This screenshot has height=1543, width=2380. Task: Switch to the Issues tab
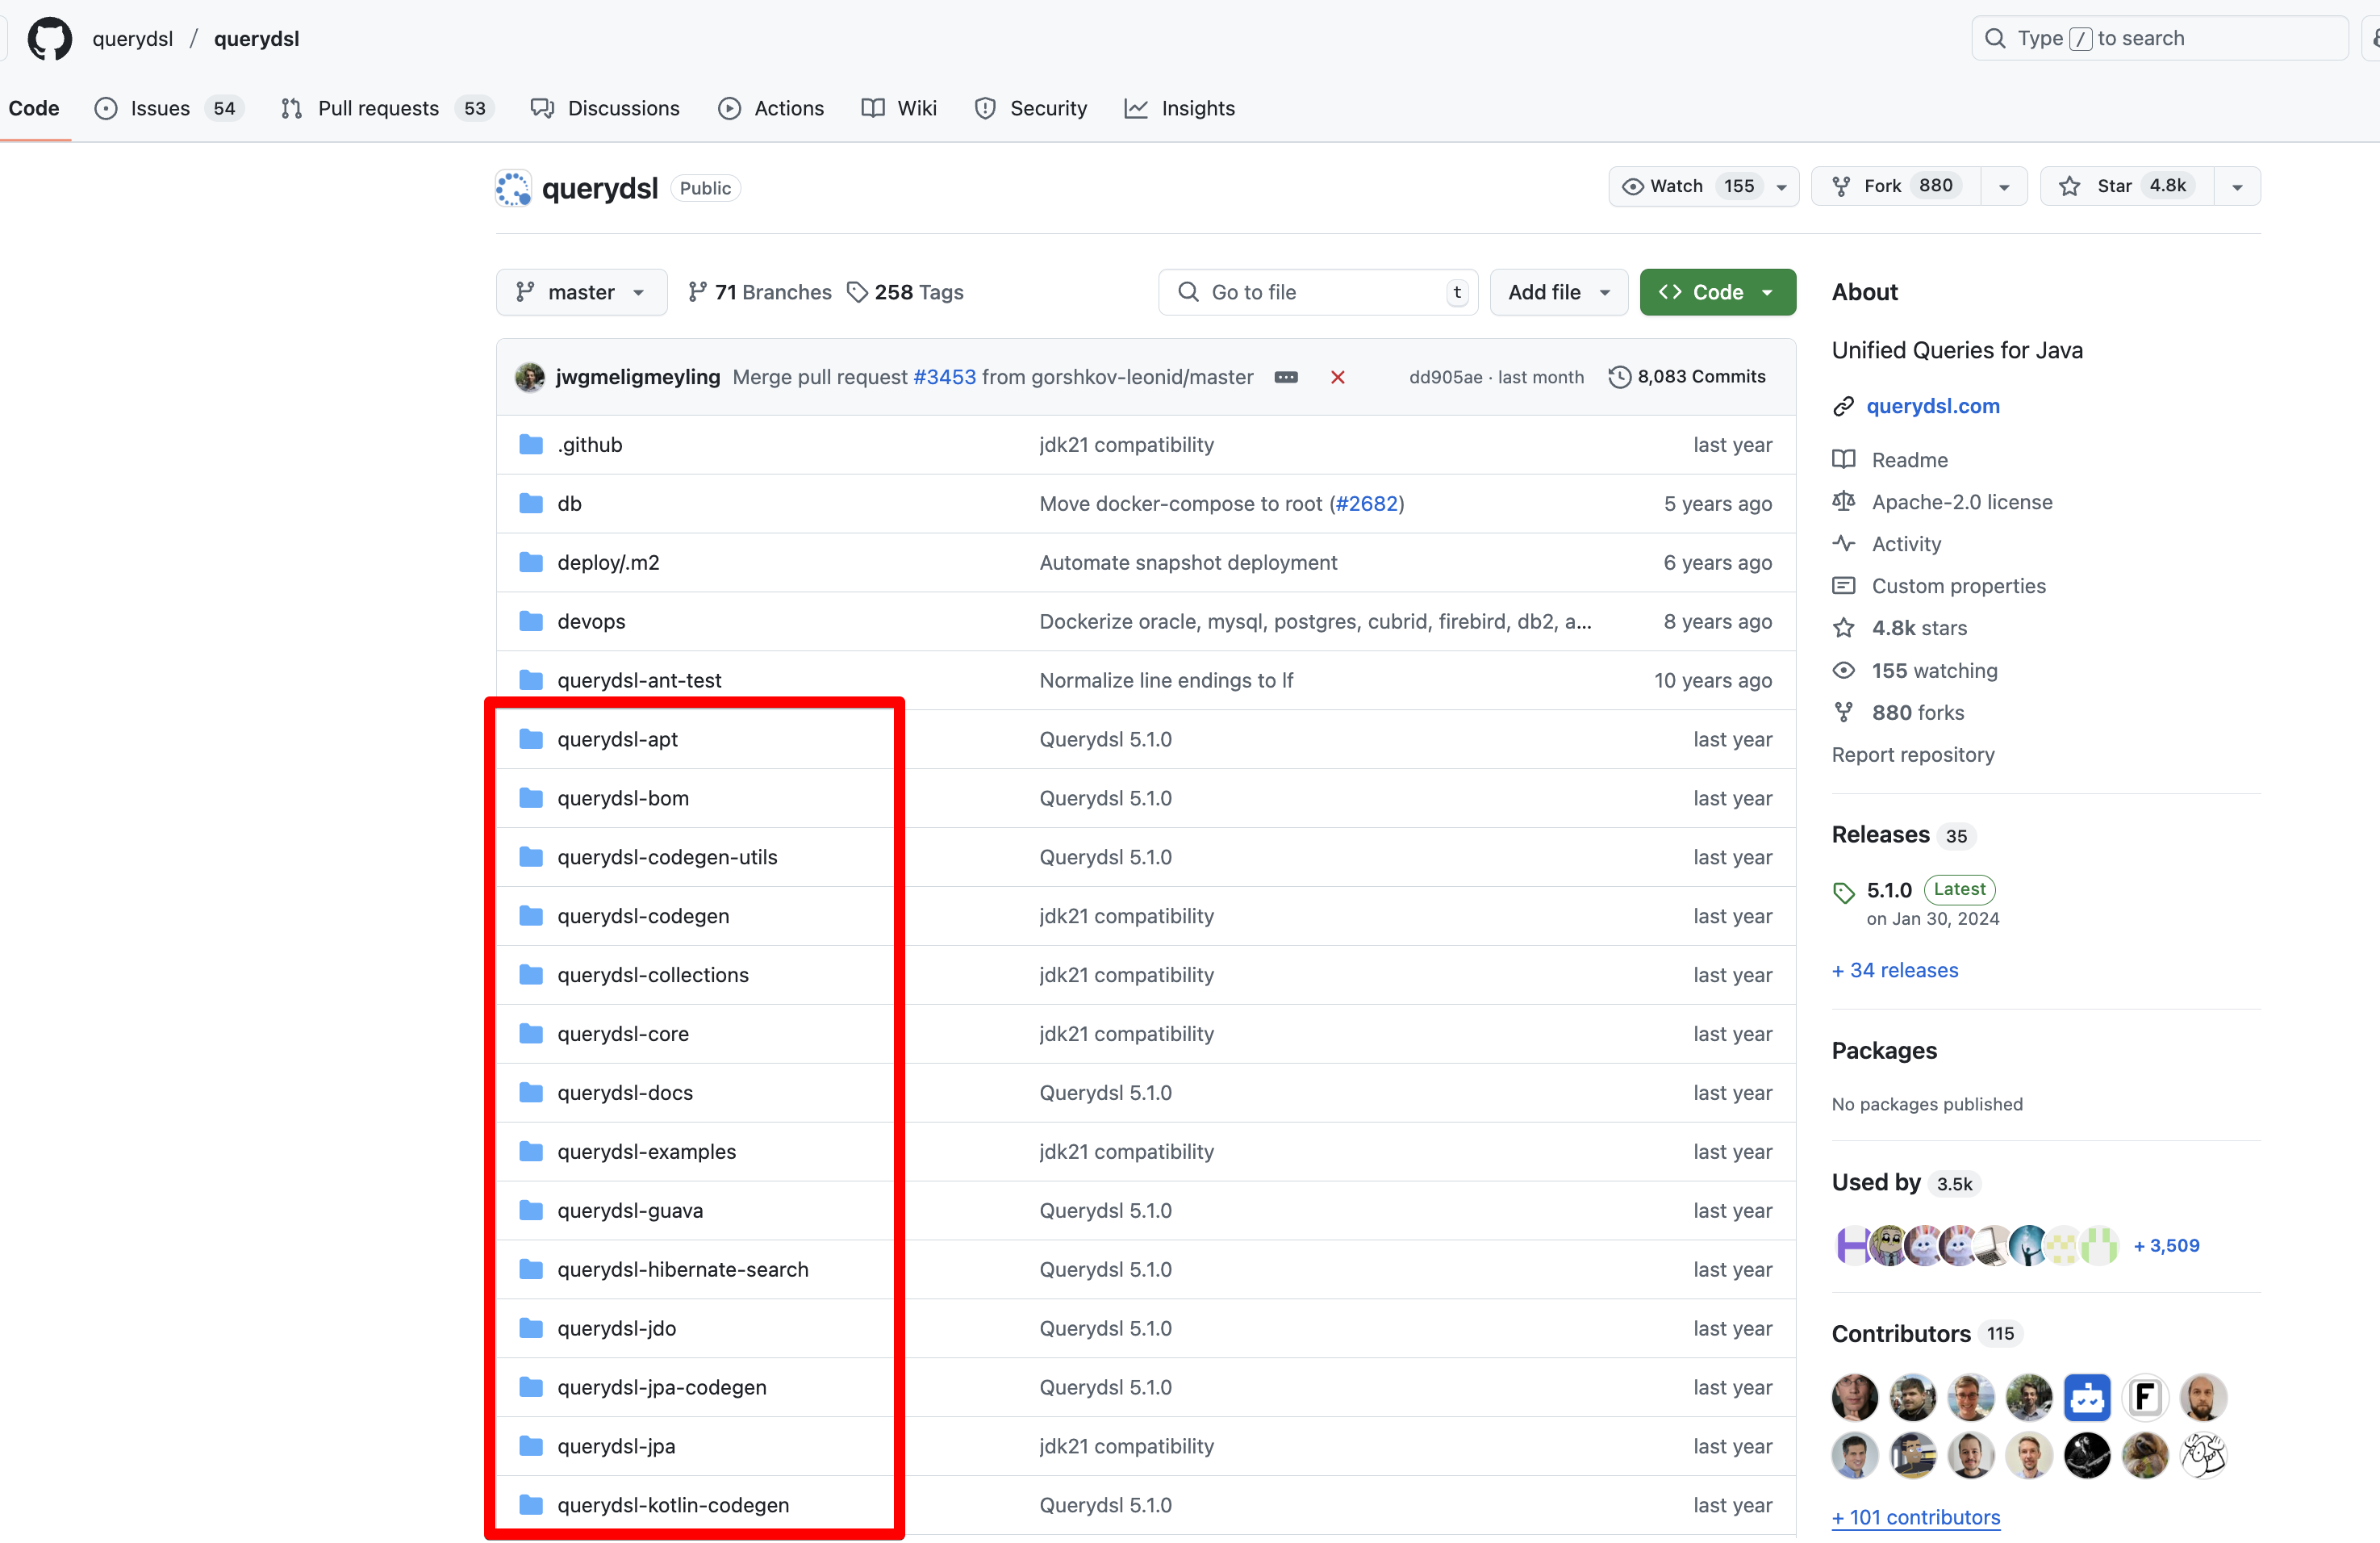167,108
